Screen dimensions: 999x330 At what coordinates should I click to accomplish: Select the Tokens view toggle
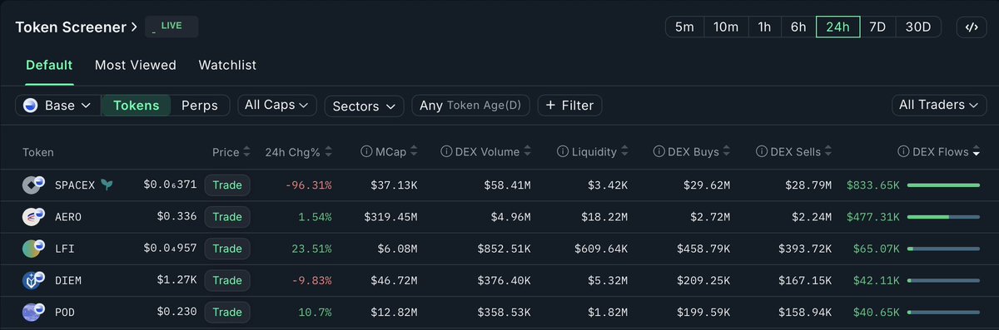pos(137,106)
